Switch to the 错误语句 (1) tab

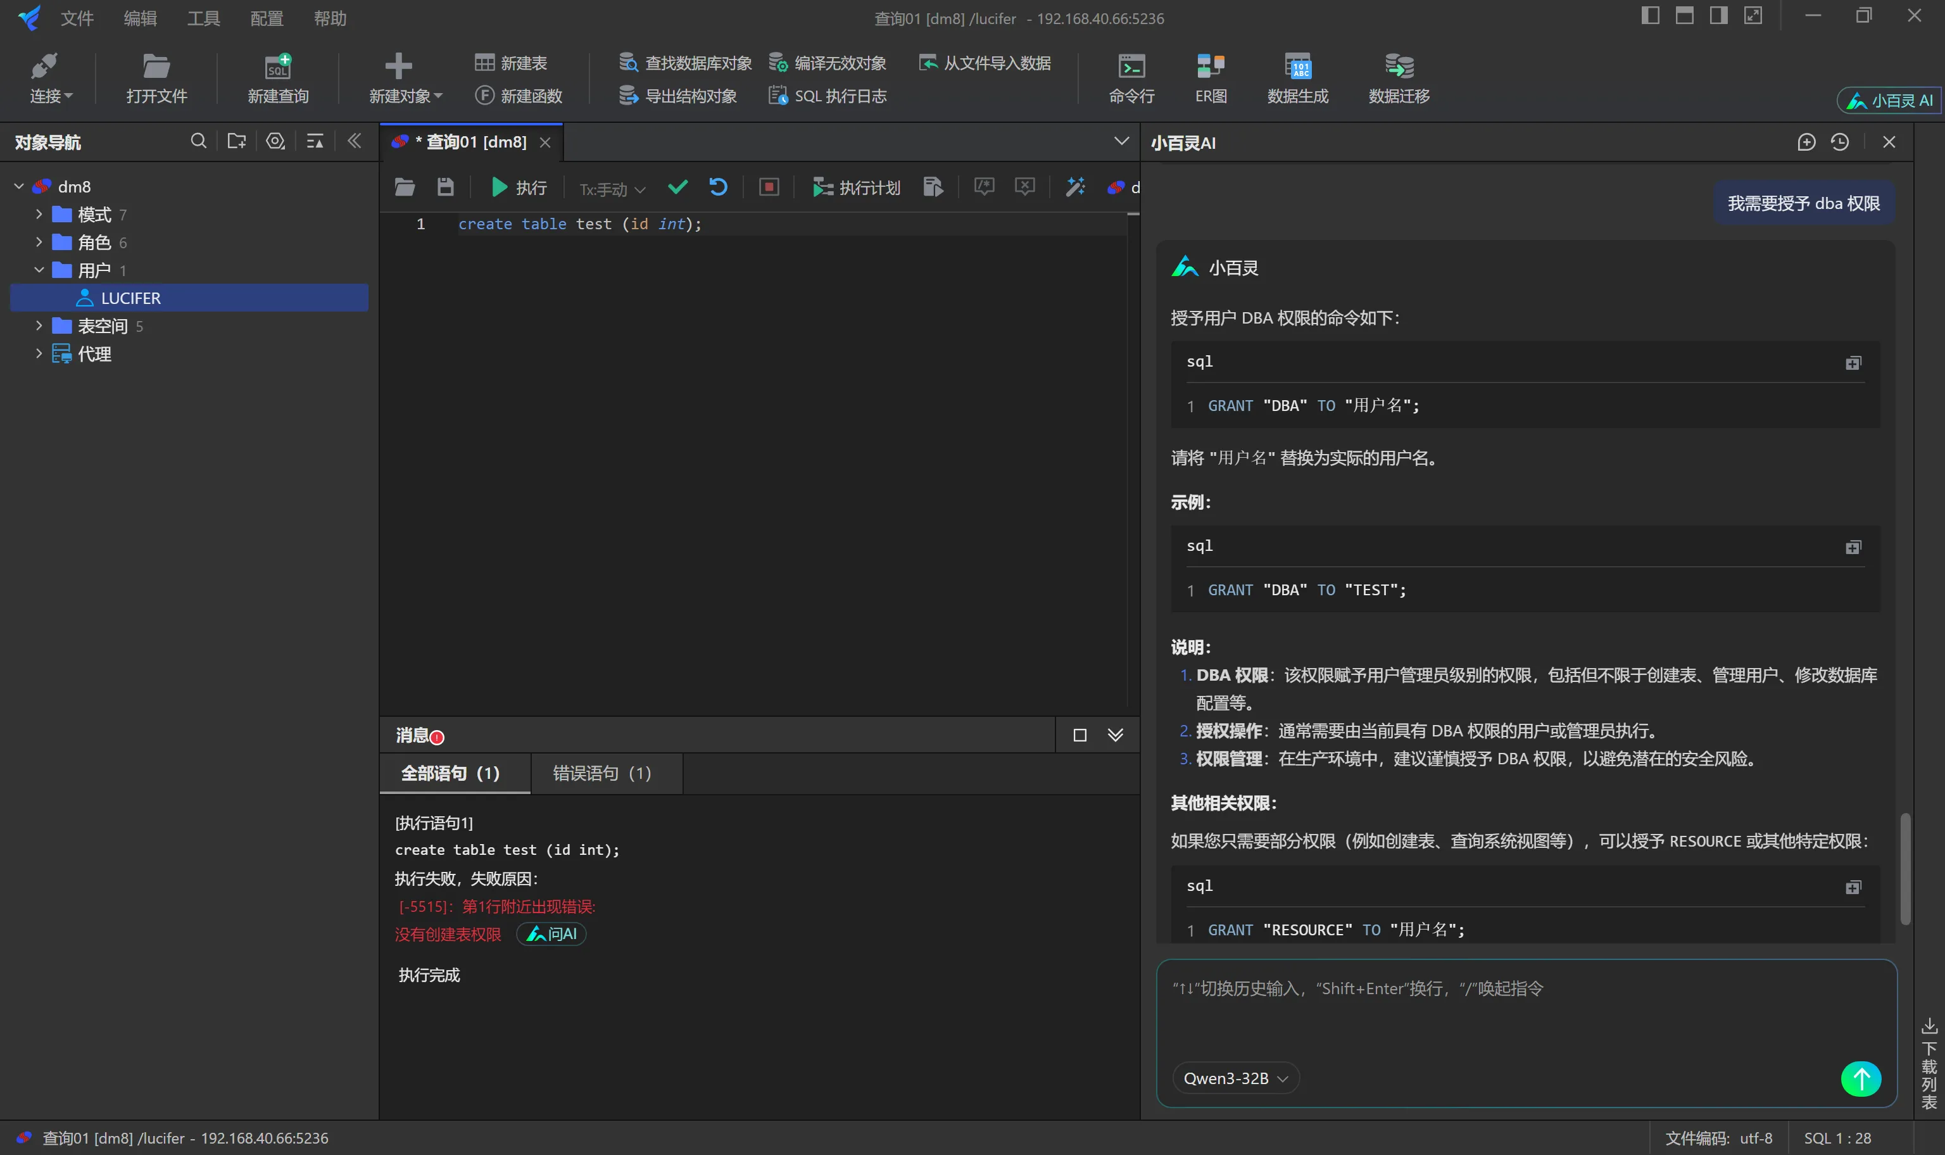coord(601,774)
